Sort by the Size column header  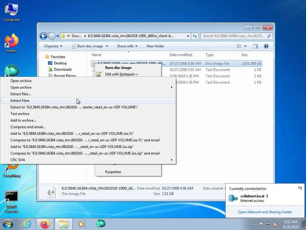[251, 55]
